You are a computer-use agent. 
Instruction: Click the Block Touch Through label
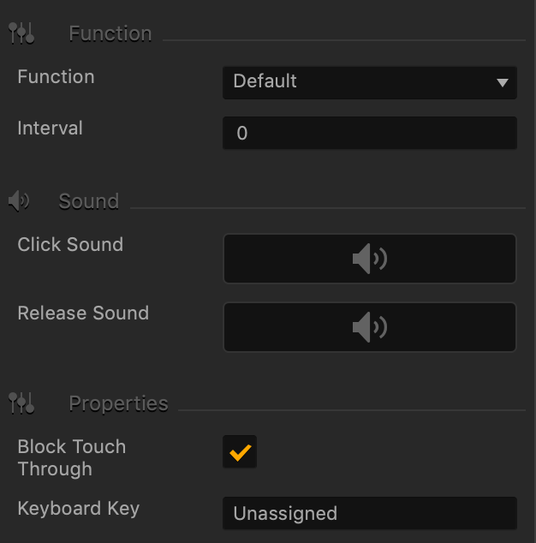(x=72, y=457)
